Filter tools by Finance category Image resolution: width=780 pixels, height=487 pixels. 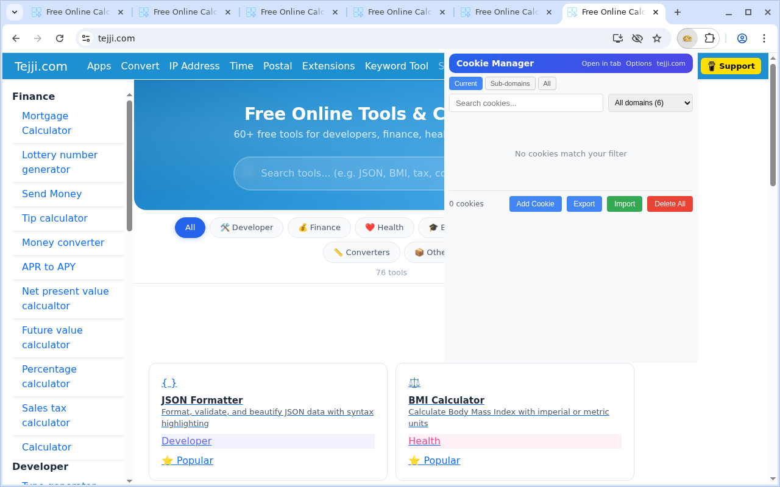tap(319, 228)
